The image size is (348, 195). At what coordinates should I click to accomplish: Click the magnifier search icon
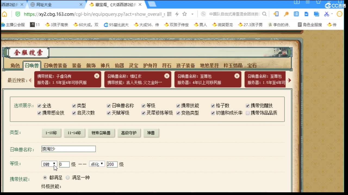(x=265, y=14)
